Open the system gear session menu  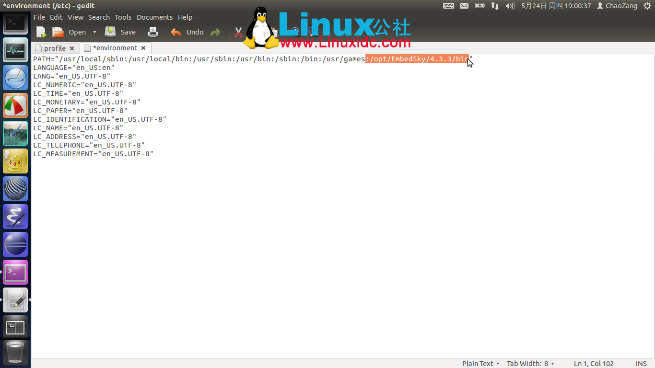(x=647, y=6)
